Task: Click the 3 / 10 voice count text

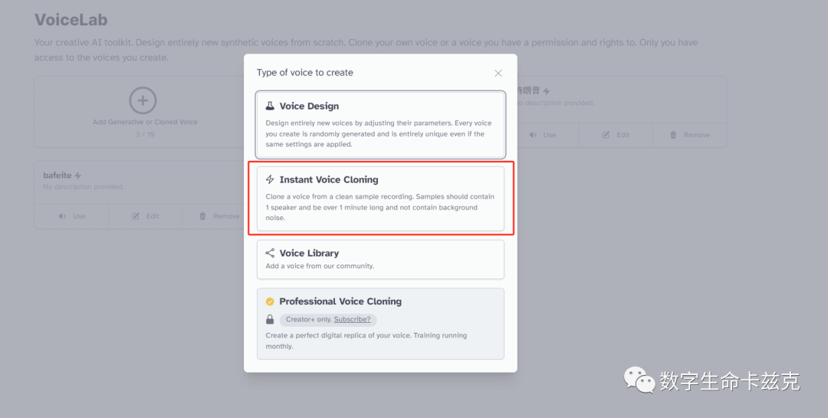Action: [x=145, y=134]
